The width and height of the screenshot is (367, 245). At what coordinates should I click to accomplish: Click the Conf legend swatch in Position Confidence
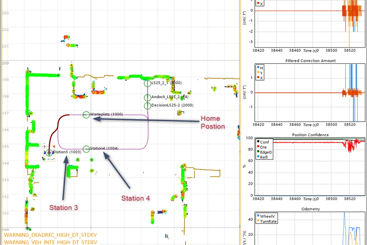point(258,142)
